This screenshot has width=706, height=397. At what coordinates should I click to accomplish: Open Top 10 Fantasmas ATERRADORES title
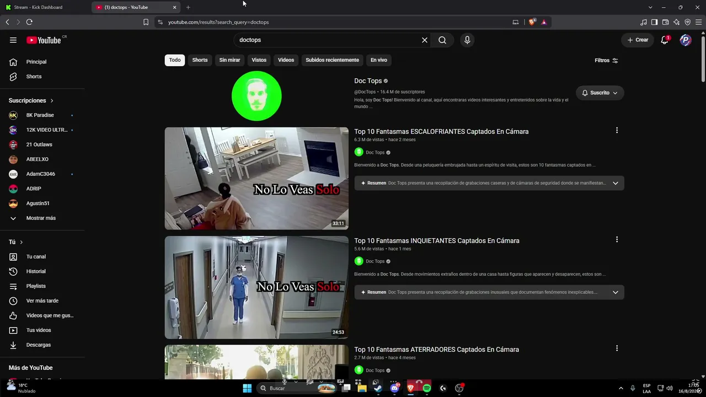(x=436, y=350)
